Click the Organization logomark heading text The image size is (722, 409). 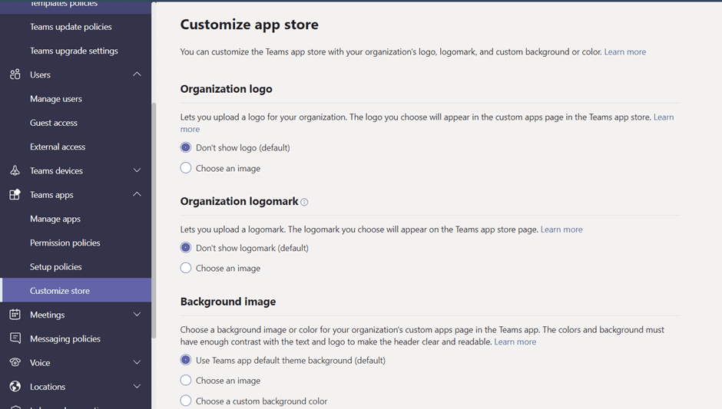239,202
